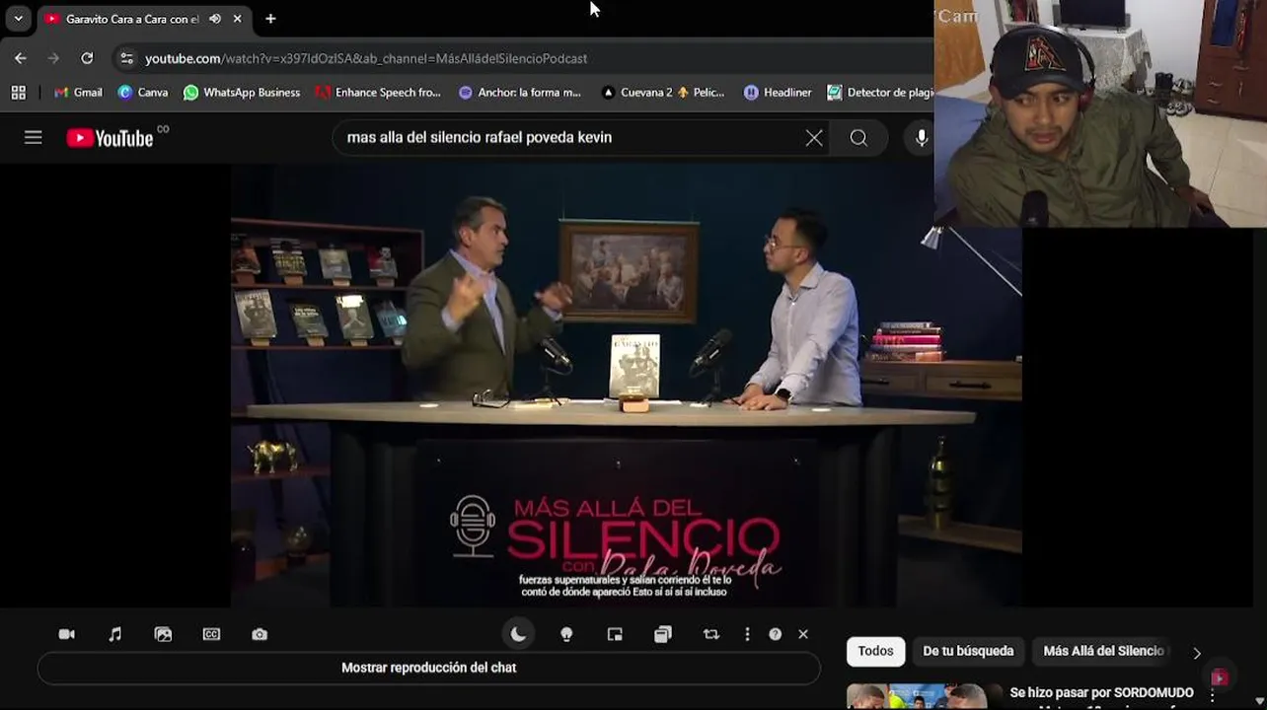Open a new browser tab
1267x710 pixels.
point(270,19)
